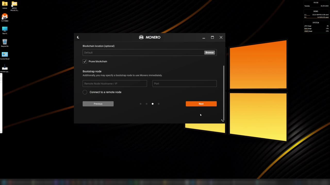
Task: Launch GUI Wallet desktop shortcut
Action: [x=5, y=17]
